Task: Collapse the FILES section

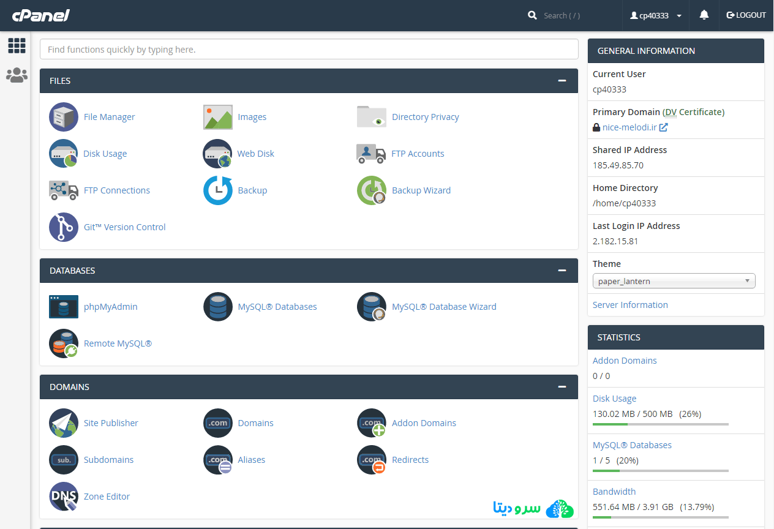Action: [562, 80]
